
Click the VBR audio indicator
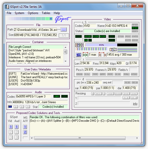click(64, 96)
